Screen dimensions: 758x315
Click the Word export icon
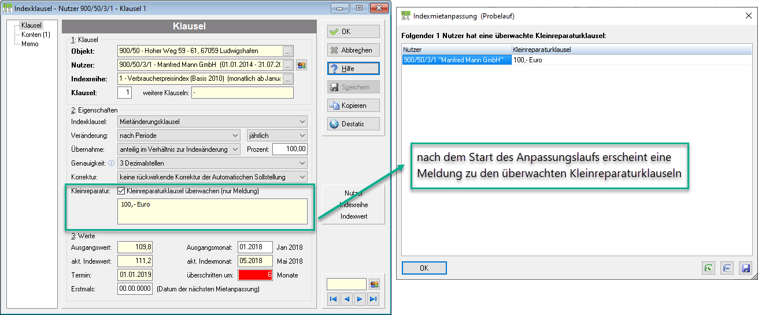(x=727, y=268)
